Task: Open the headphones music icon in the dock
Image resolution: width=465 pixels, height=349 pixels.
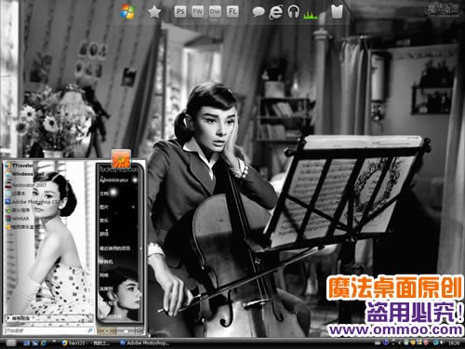Action: (293, 12)
